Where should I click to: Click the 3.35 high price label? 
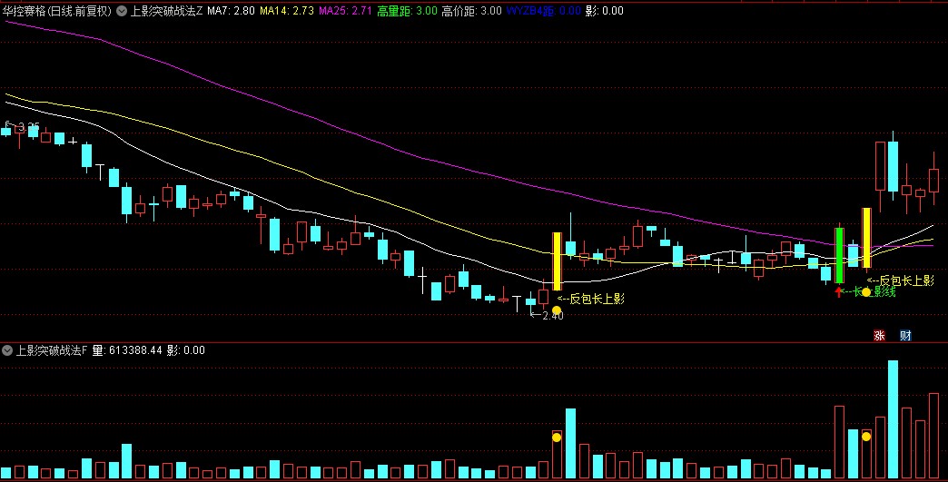tap(28, 127)
